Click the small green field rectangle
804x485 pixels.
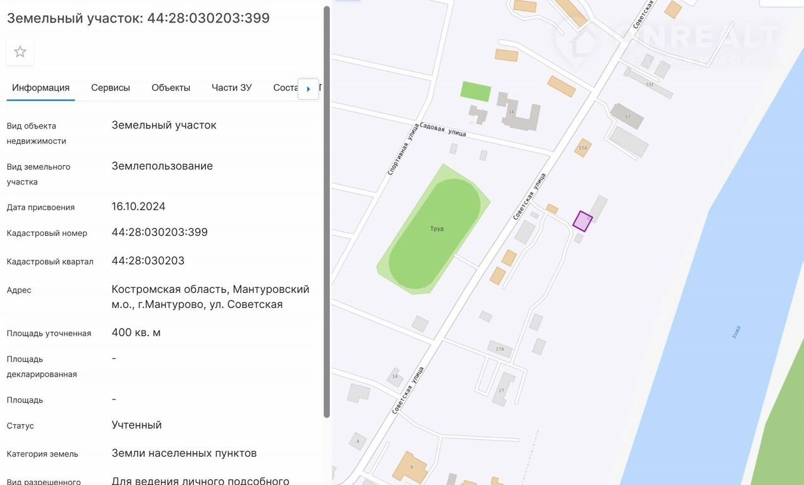(475, 91)
